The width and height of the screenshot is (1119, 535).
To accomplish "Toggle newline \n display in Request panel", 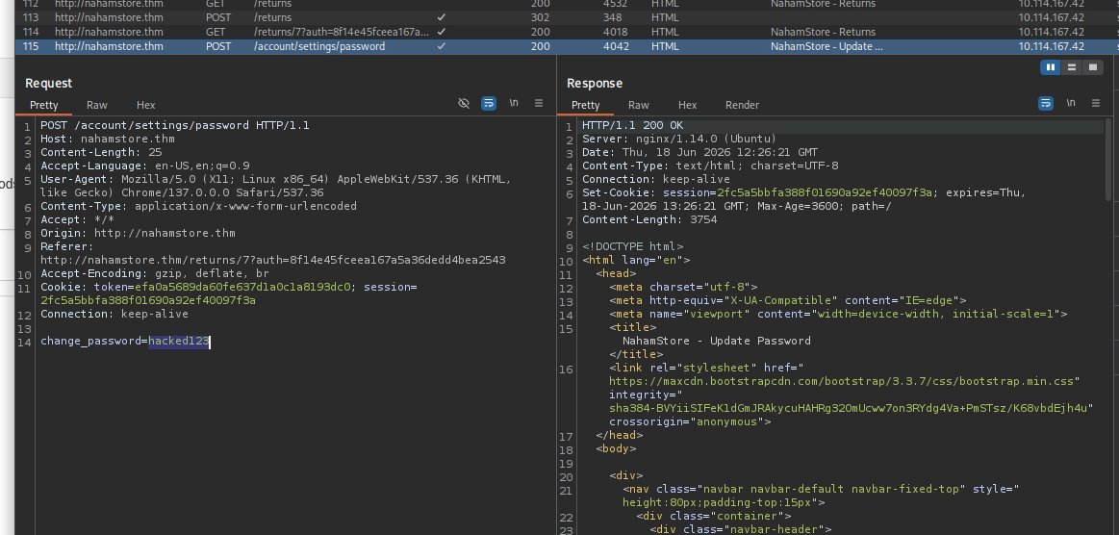I will point(514,103).
